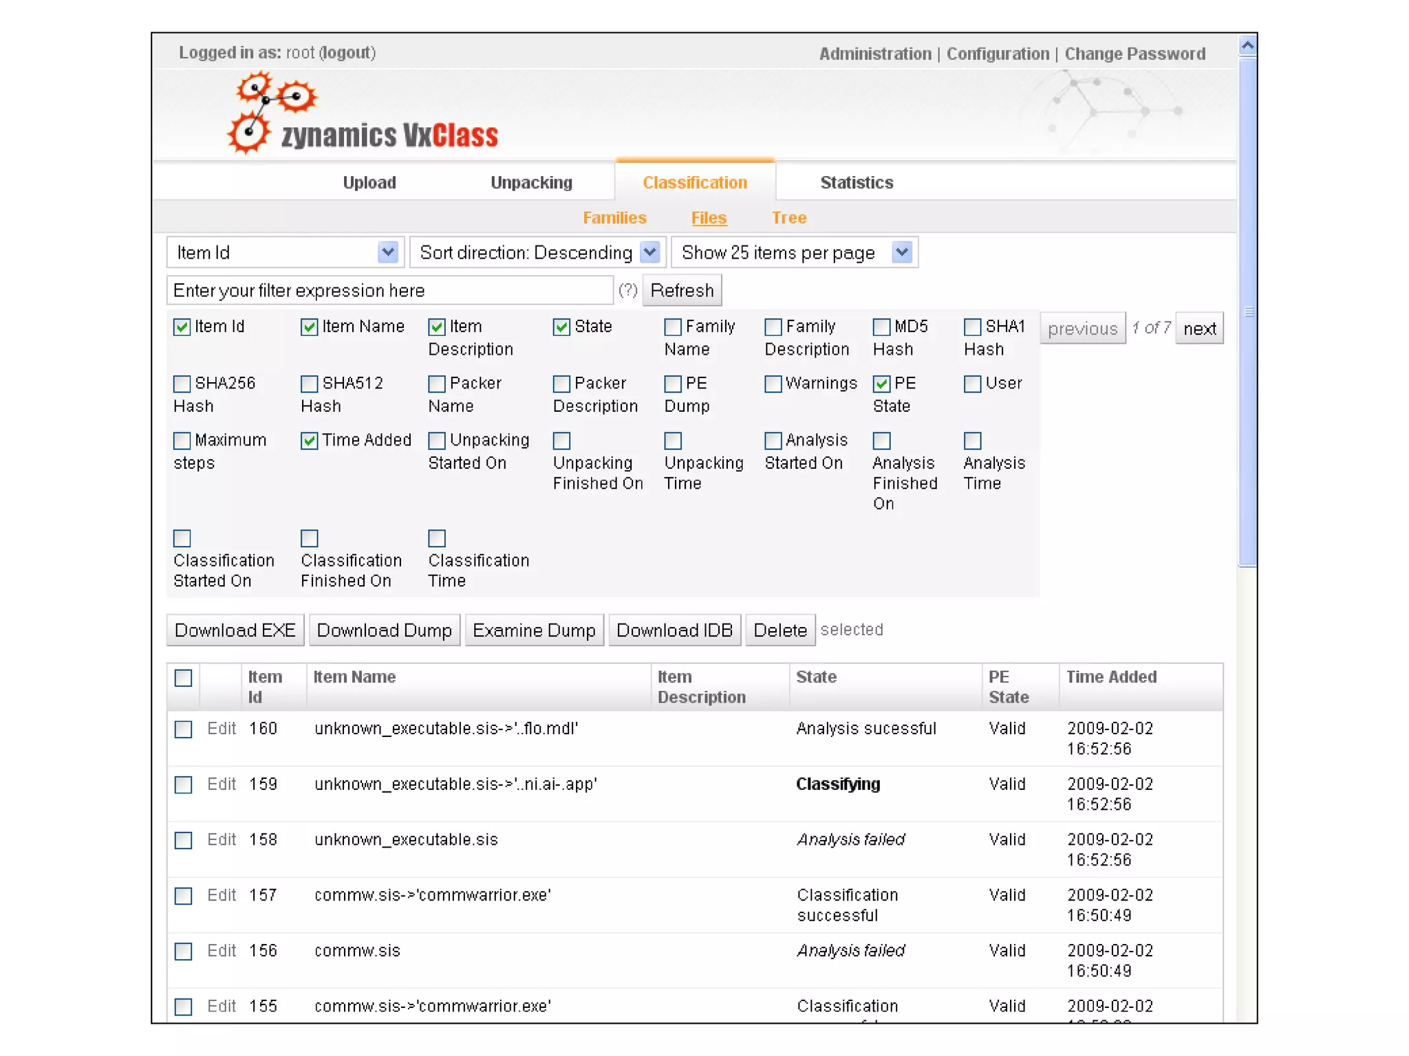Screen dimensions: 1409x1056
Task: Click the filter expression input field
Action: pos(389,290)
